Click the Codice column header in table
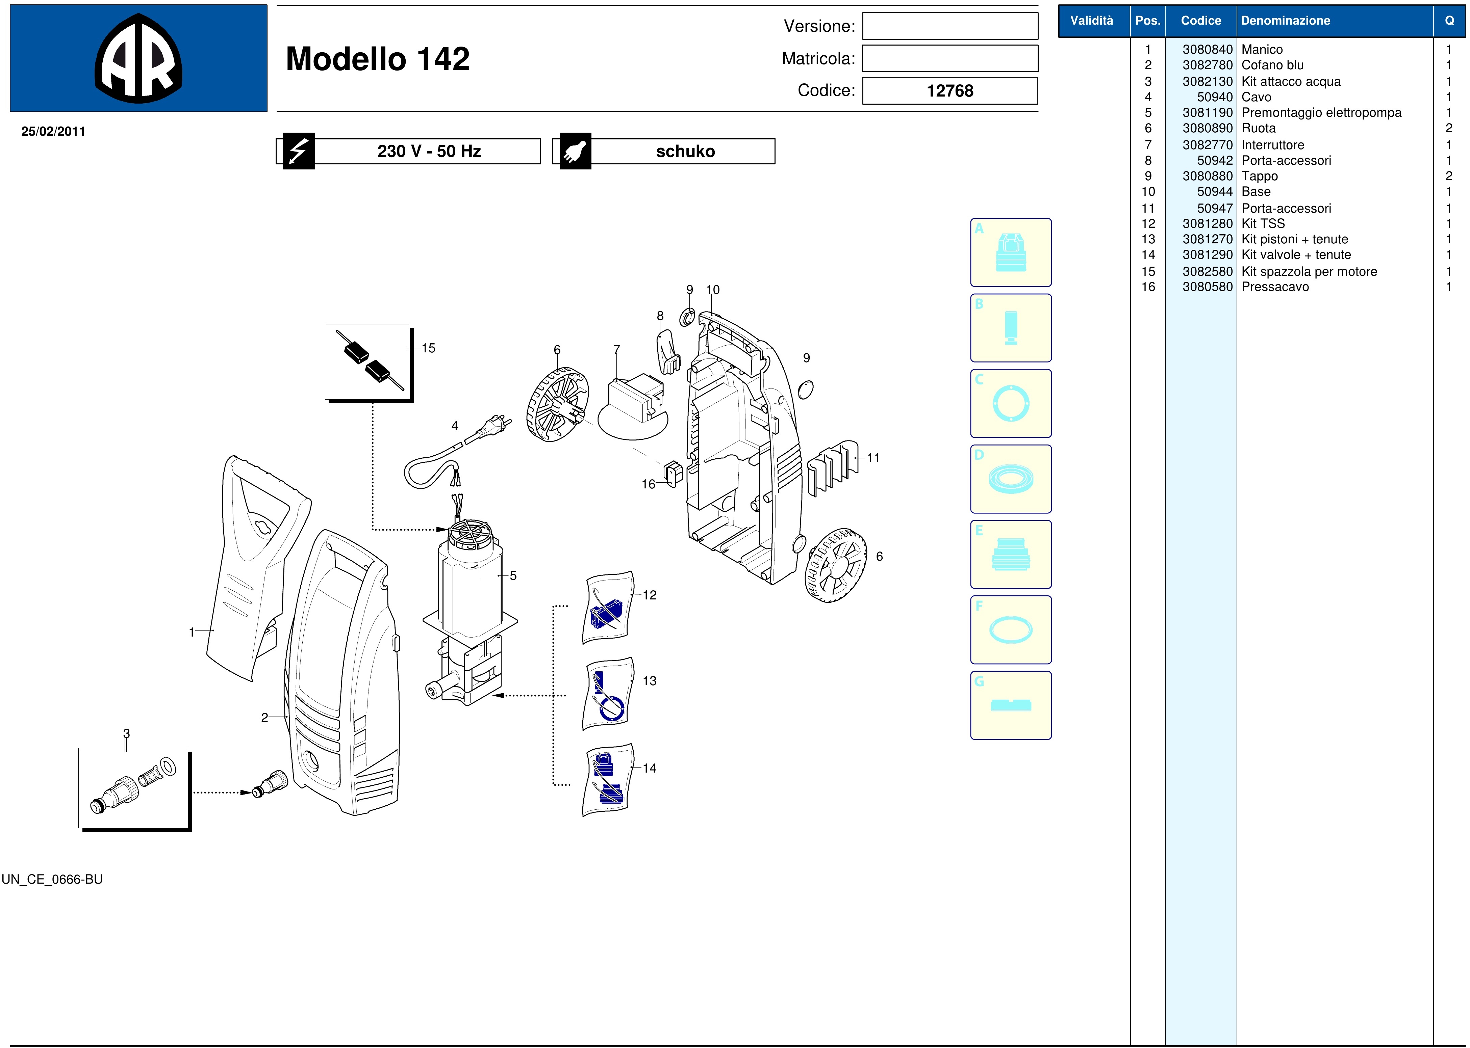 (x=1201, y=21)
